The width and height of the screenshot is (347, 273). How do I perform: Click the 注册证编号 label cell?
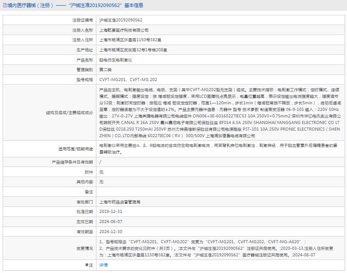point(82,20)
